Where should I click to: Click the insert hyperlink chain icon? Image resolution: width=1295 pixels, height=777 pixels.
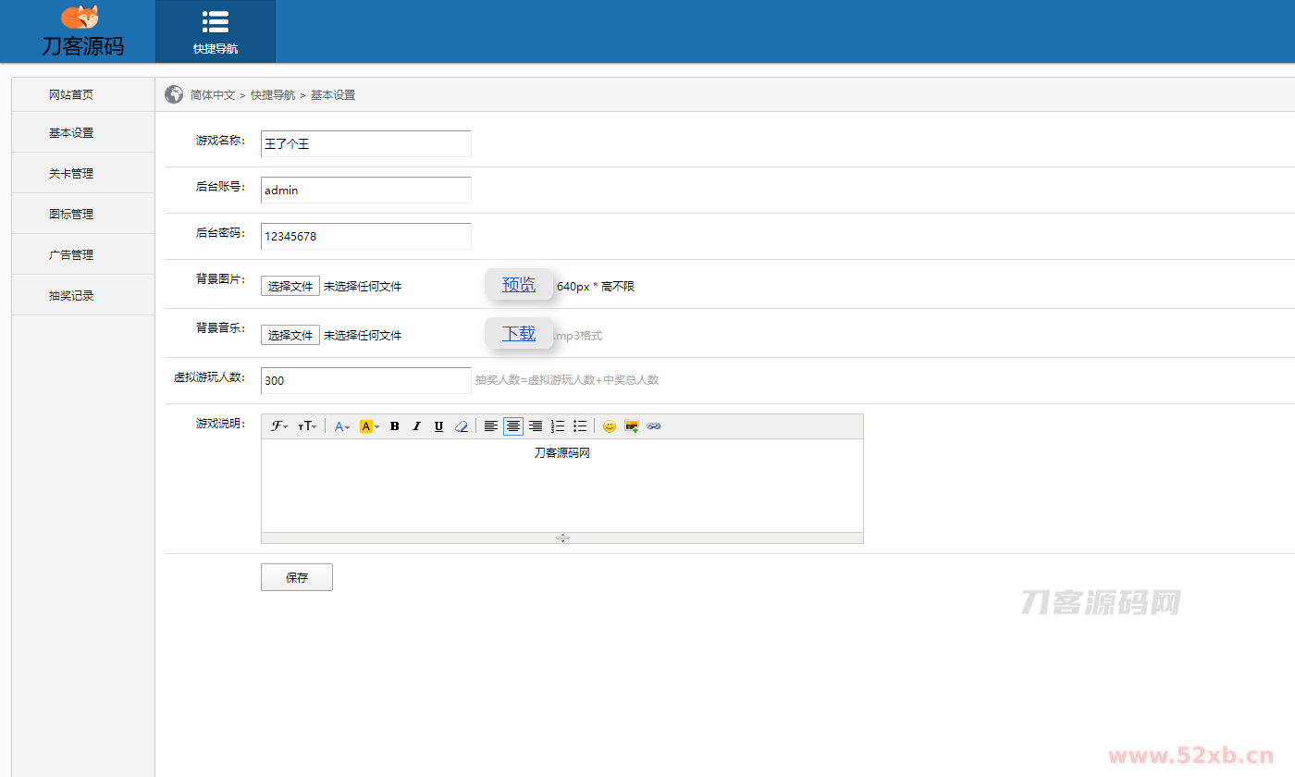(654, 426)
